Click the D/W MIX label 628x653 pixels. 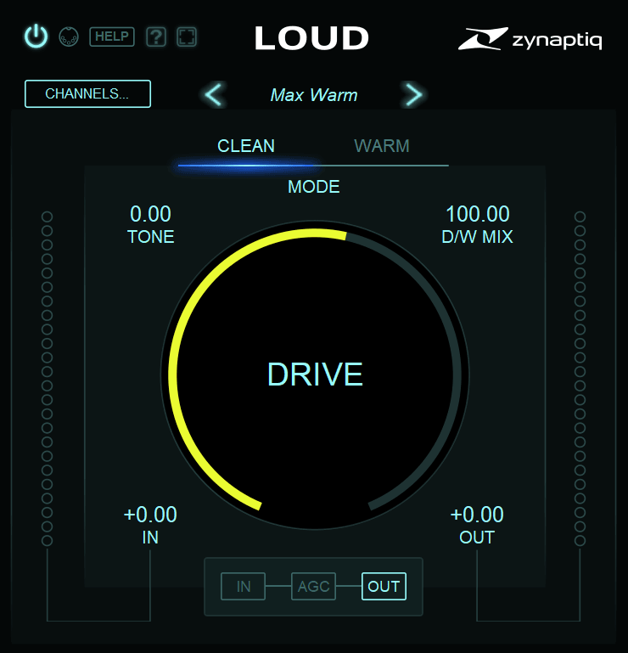477,237
